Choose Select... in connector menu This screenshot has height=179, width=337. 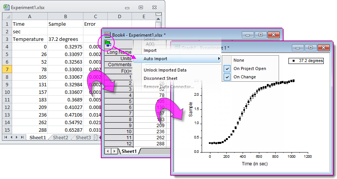coord(151,39)
